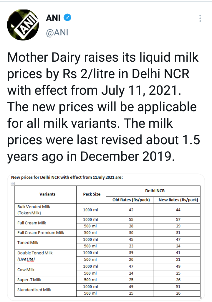Open the three-dot more options menu
This screenshot has height=302, width=212.
200,18
